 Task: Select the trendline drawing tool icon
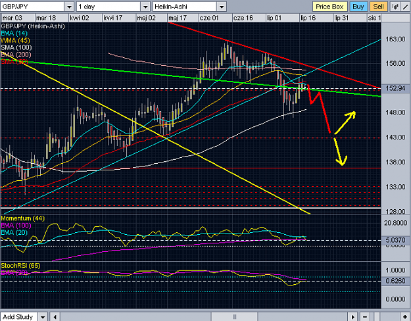click(405, 7)
